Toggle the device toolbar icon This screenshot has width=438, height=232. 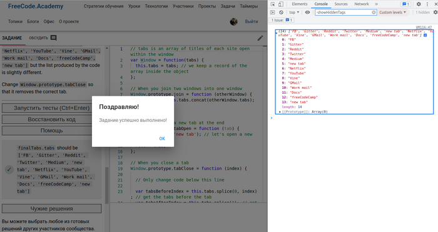[x=281, y=4]
